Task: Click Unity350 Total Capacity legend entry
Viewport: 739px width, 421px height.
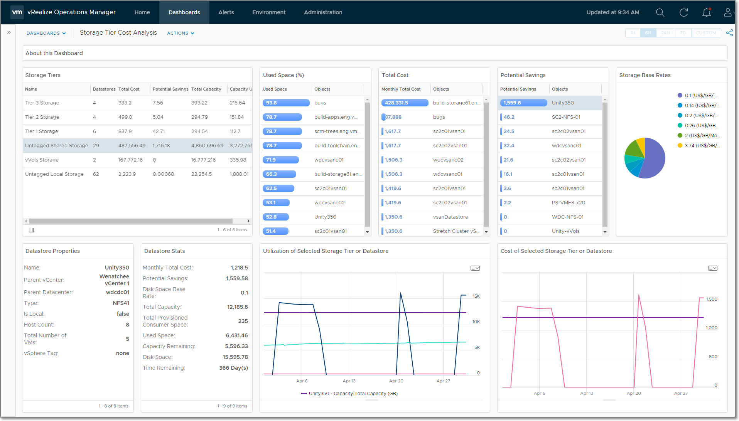Action: tap(349, 394)
